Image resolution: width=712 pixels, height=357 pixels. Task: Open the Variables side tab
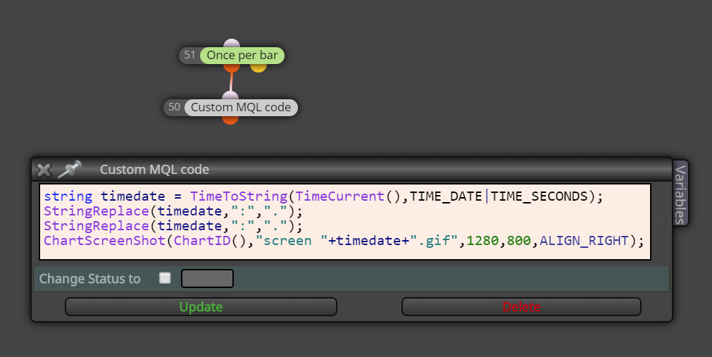[680, 194]
